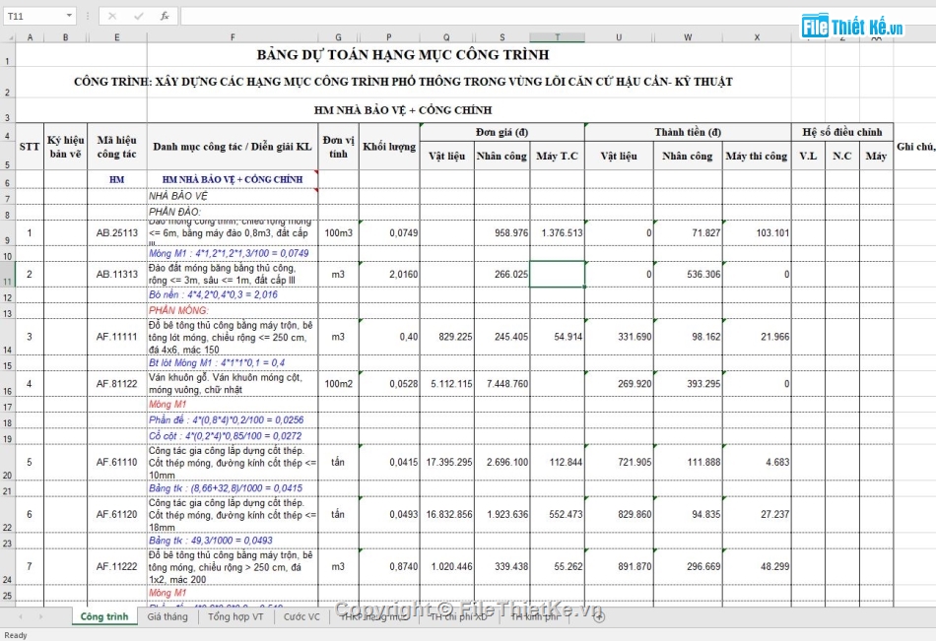
Task: Open the Giá tháng sheet tab
Action: (167, 616)
